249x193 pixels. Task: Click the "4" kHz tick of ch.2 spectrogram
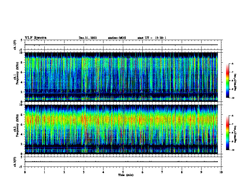tap(22, 134)
